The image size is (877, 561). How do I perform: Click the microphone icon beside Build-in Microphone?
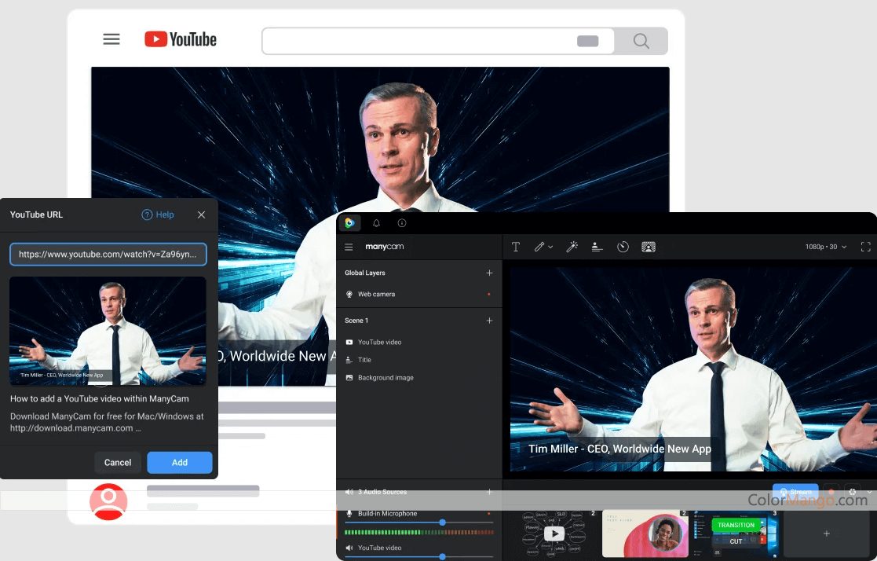click(349, 513)
